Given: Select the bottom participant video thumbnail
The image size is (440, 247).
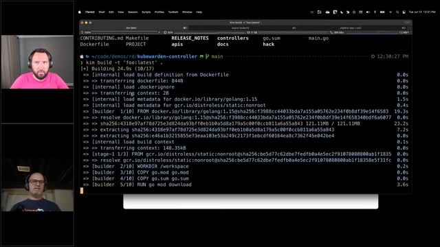Looking at the screenshot, I should (x=37, y=185).
